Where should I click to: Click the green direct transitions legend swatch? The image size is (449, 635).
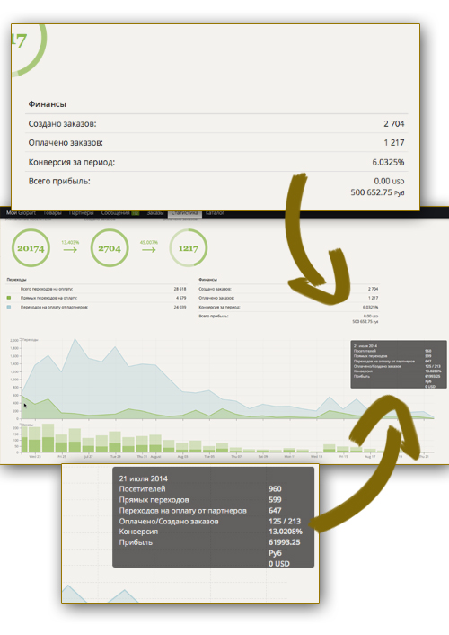[9, 298]
